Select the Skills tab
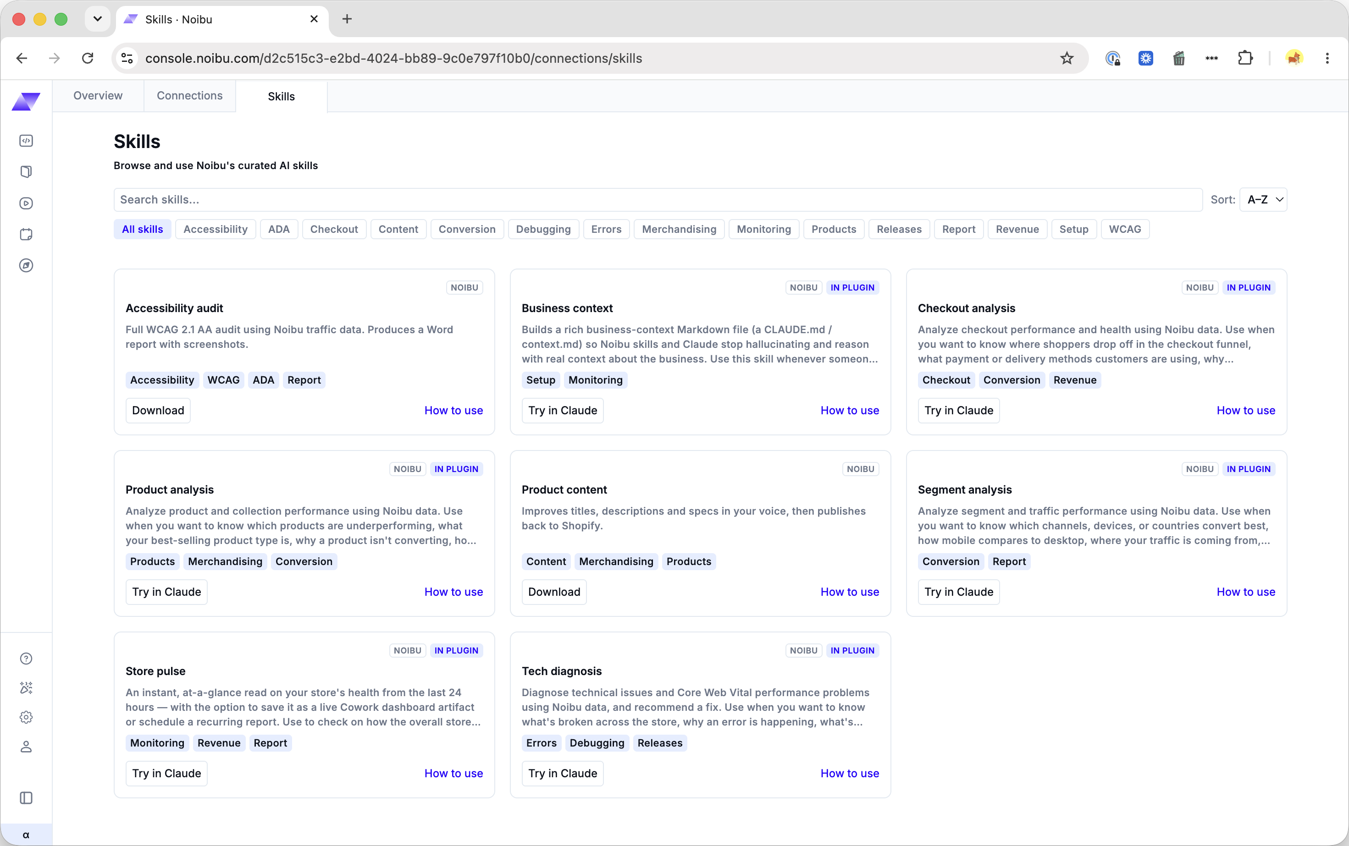 tap(282, 96)
